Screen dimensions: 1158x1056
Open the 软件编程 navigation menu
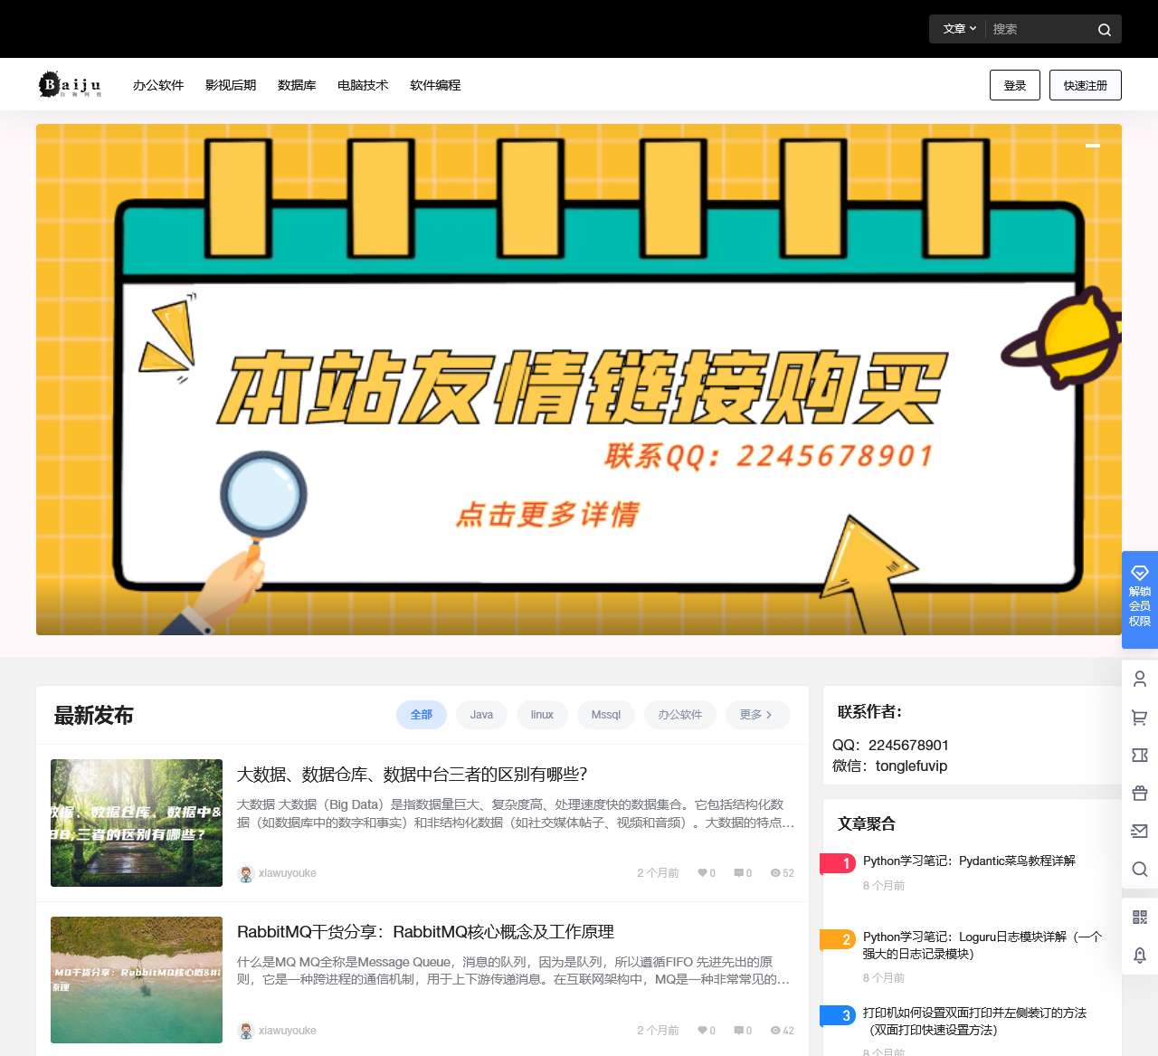tap(434, 84)
